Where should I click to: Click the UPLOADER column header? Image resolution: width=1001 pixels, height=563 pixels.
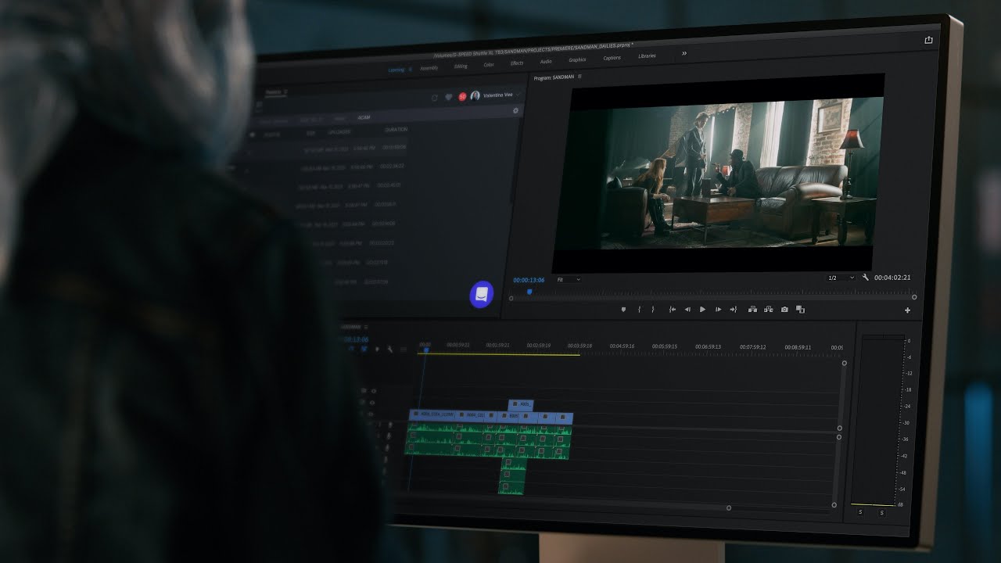(x=339, y=131)
